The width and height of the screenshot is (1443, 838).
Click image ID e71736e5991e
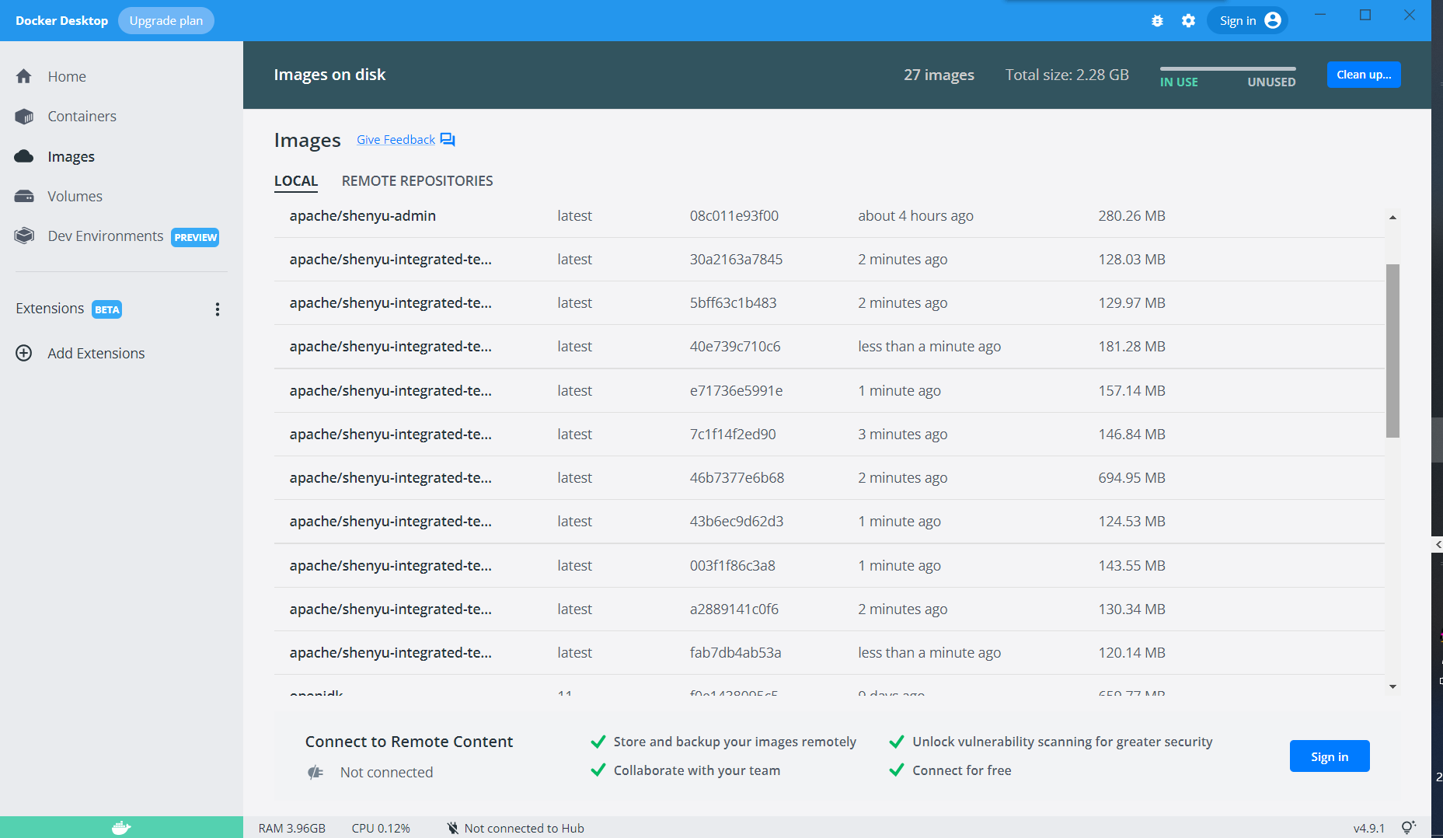coord(736,391)
